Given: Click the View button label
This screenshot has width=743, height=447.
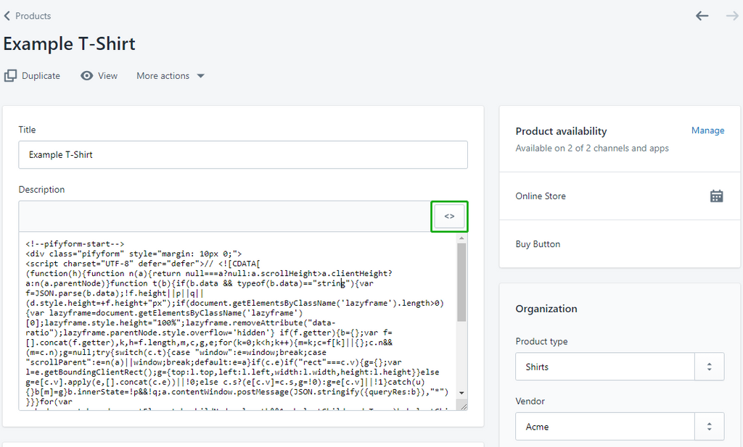Looking at the screenshot, I should pyautogui.click(x=107, y=76).
